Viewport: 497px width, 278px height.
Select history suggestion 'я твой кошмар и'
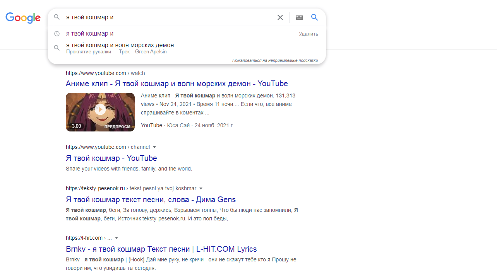(x=90, y=34)
